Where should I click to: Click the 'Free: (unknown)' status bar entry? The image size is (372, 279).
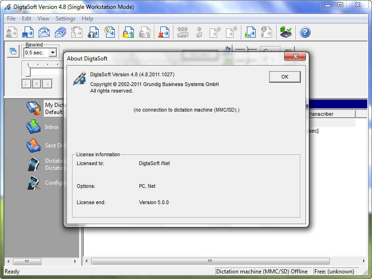pyautogui.click(x=334, y=272)
